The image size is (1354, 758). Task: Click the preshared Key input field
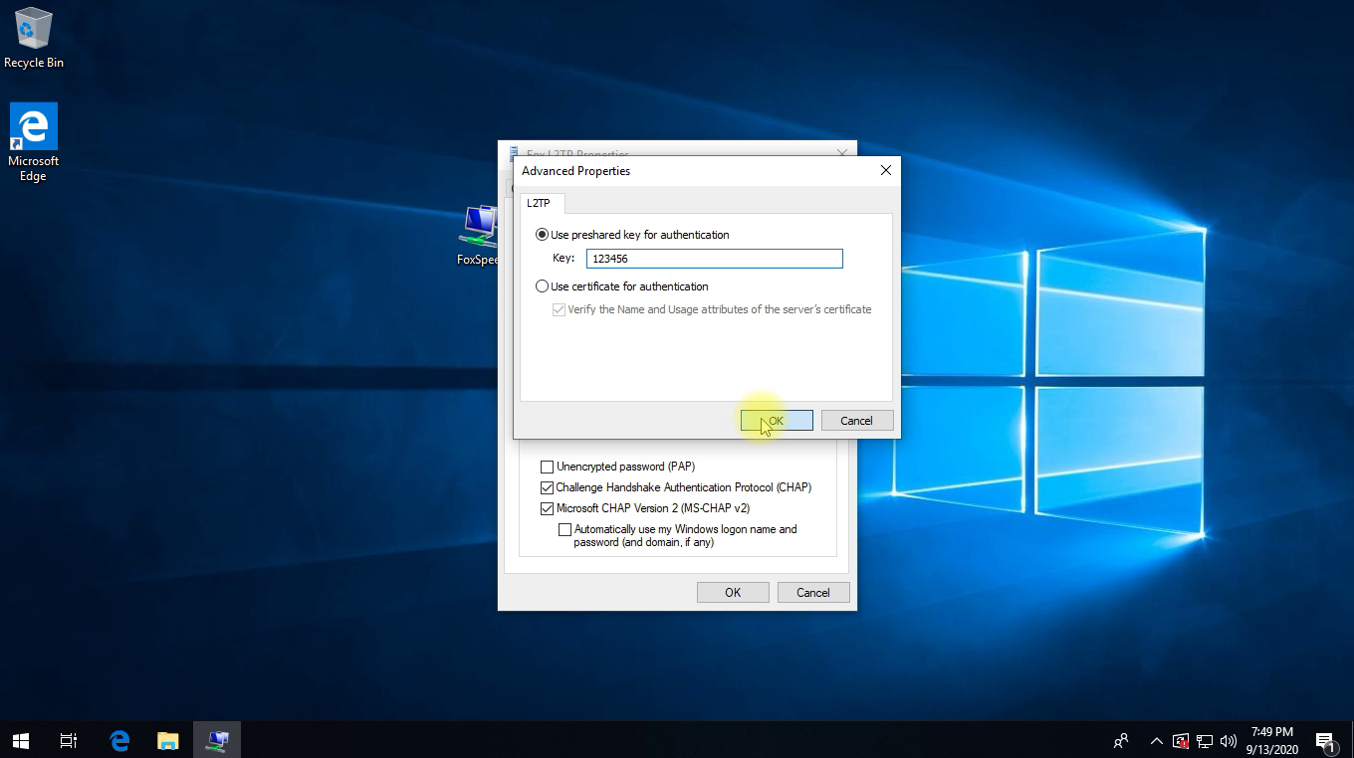pyautogui.click(x=714, y=259)
